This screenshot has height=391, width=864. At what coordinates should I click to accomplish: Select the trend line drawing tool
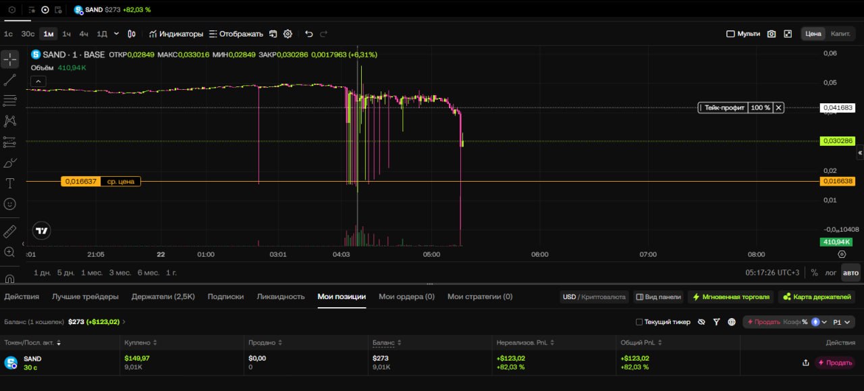point(9,80)
